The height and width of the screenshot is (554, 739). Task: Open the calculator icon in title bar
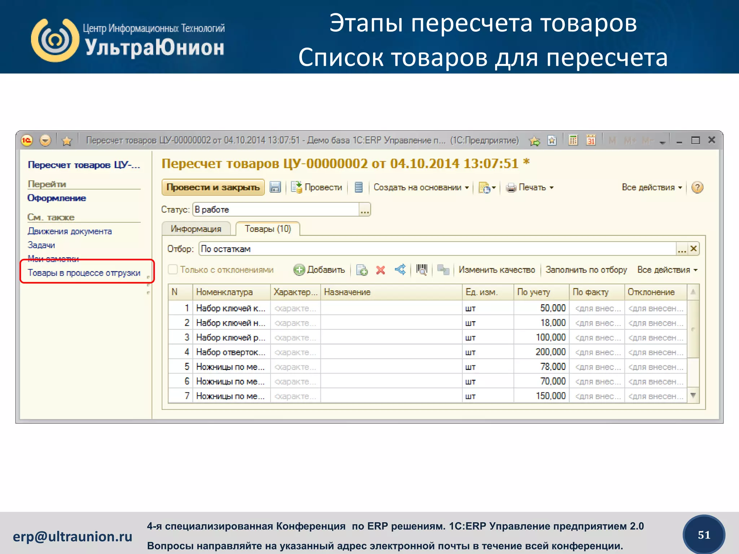click(x=573, y=140)
